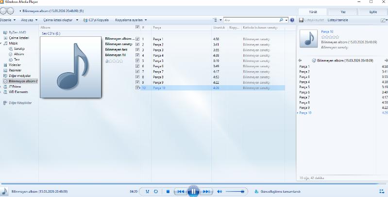The height and width of the screenshot is (197, 388).
Task: Select RyZen AMD library in sidebar
Action: (x=15, y=32)
